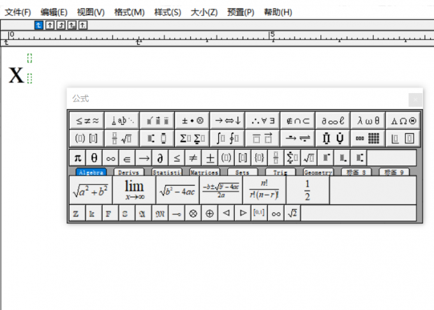Open integral templates palette
434x310 pixels.
(227, 138)
